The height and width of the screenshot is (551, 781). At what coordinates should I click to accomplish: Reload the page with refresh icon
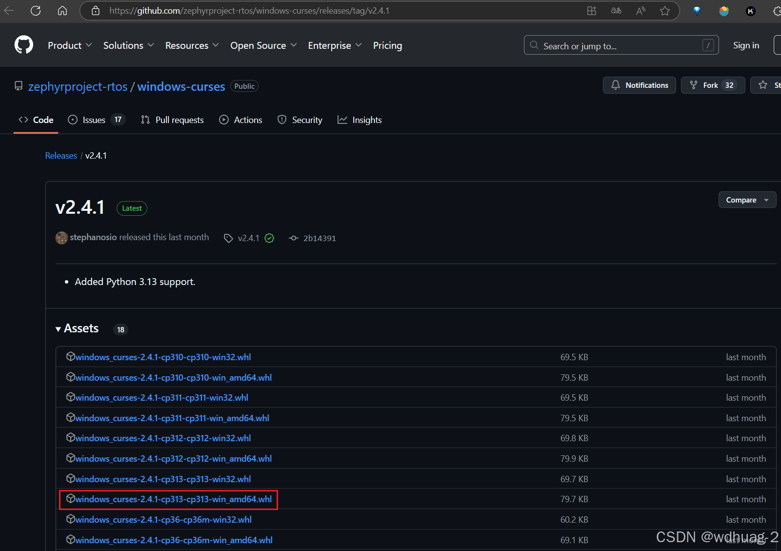(x=36, y=10)
